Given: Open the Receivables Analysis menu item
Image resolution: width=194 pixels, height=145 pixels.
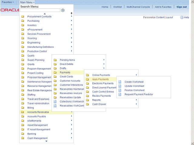Looking at the screenshot, I should pos(71,93).
